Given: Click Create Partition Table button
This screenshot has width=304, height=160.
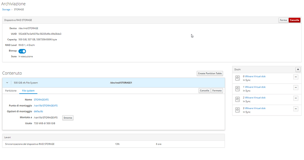Looking at the screenshot, I should click(x=210, y=73).
